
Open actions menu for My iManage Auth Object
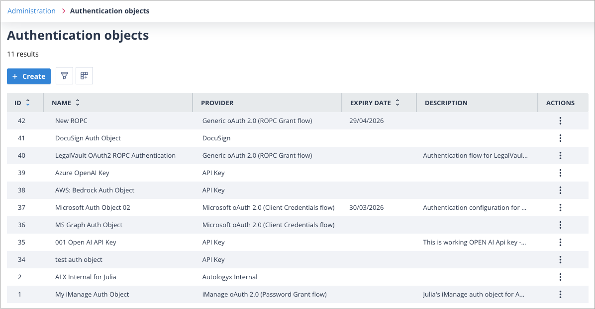click(x=560, y=295)
